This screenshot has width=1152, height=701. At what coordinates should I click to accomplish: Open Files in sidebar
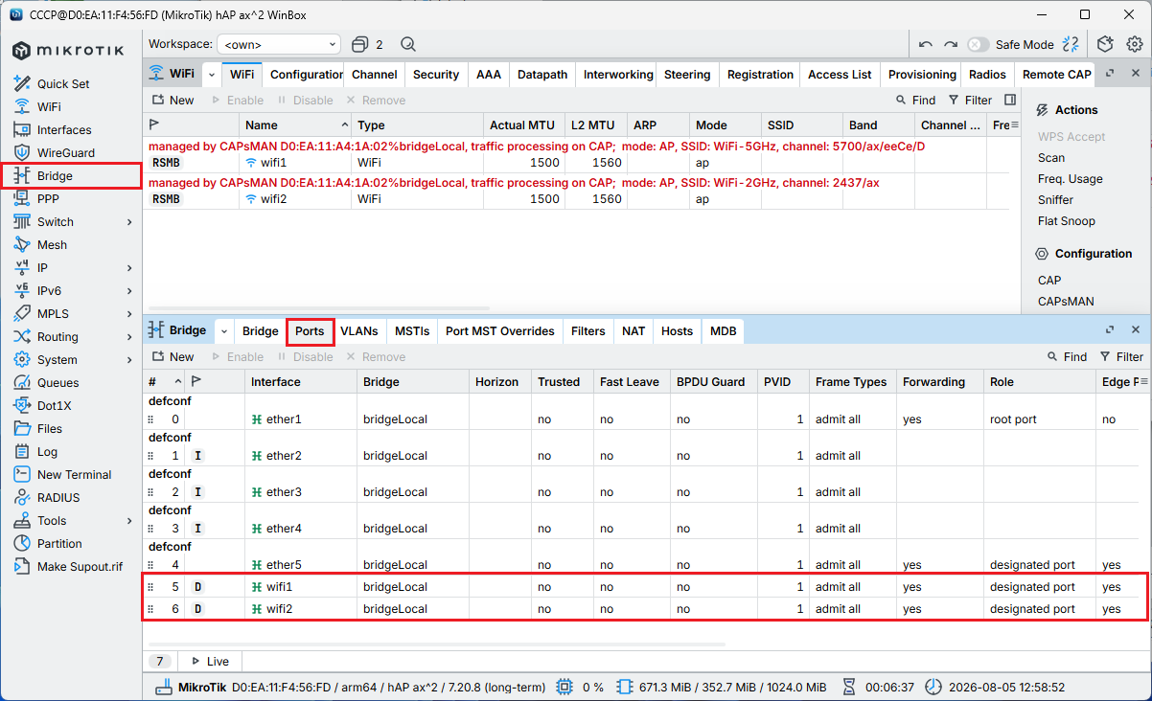(50, 429)
